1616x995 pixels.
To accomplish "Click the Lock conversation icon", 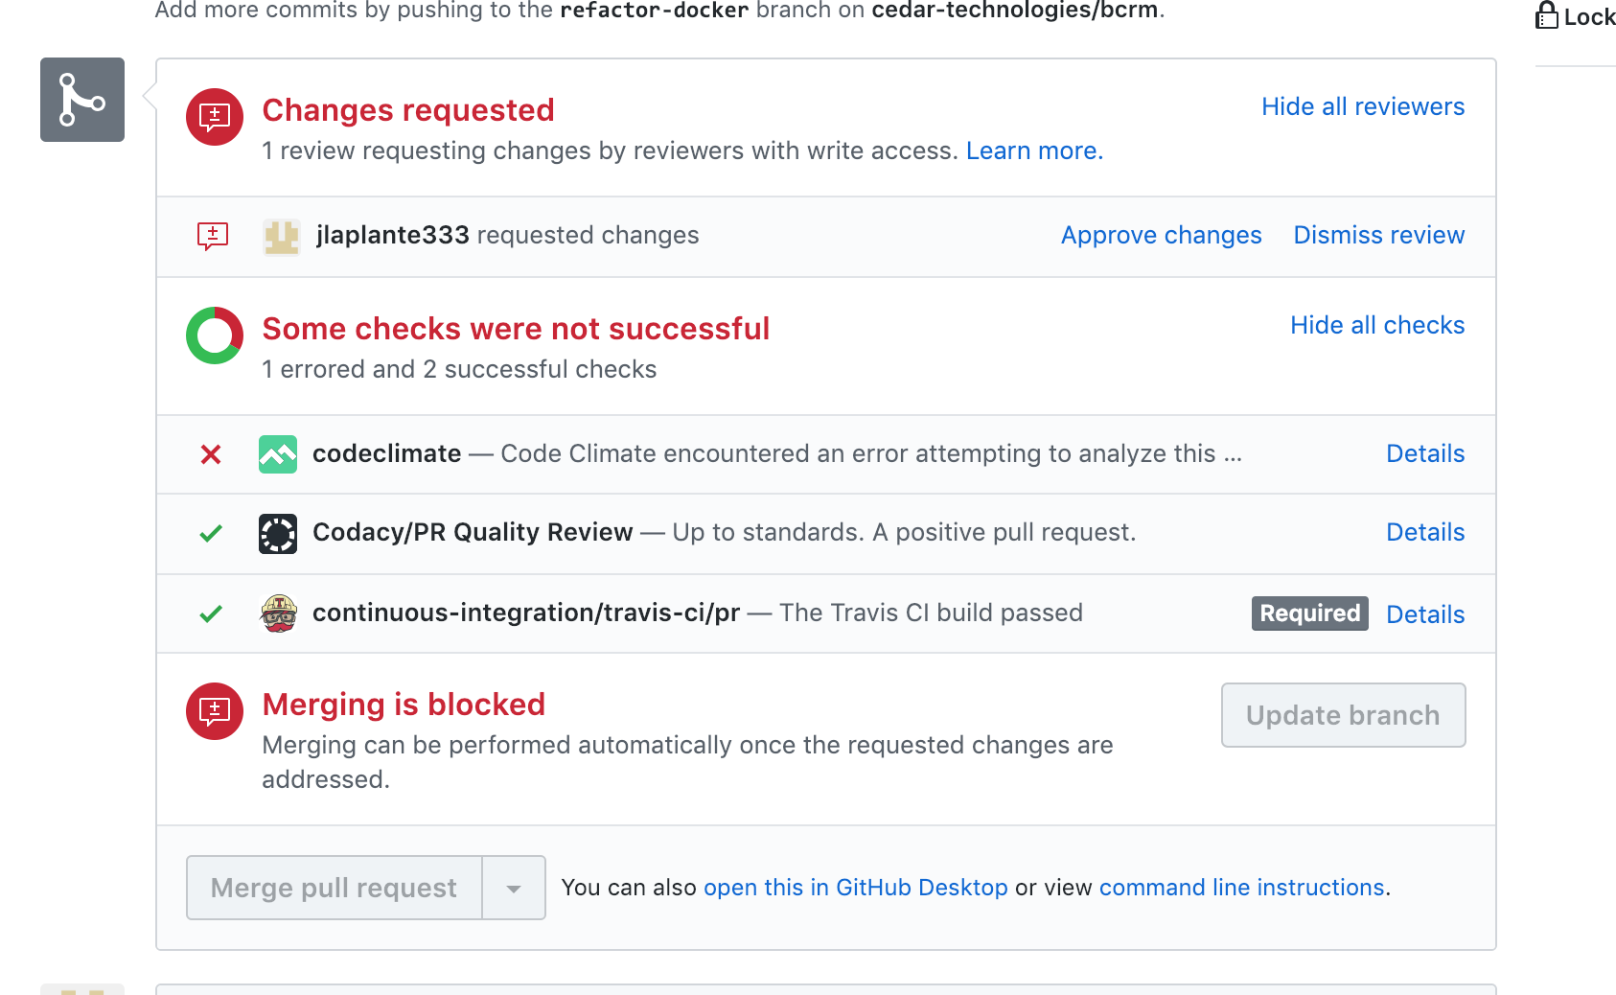I will click(1546, 15).
